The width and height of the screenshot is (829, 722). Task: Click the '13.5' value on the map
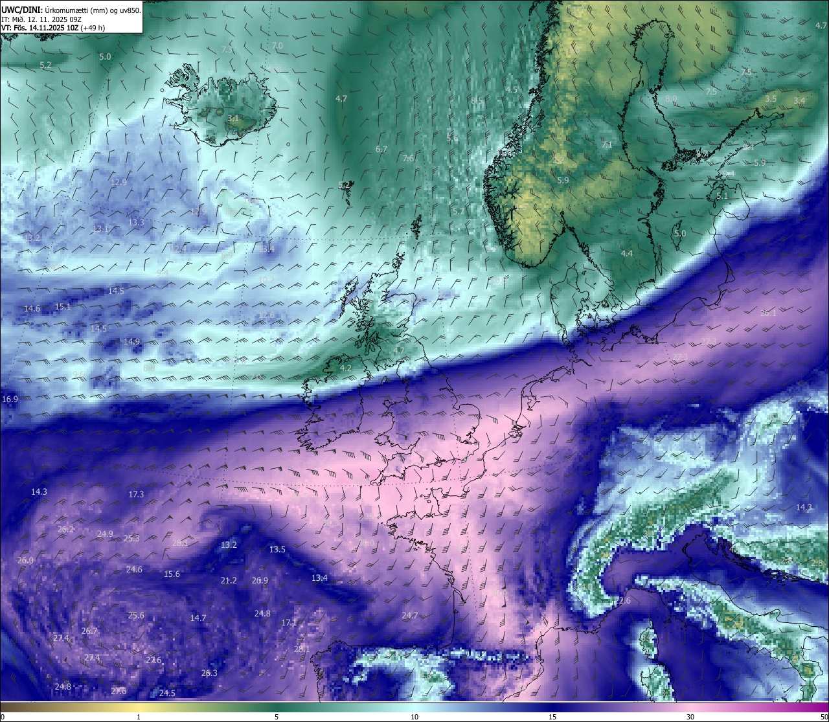277,550
